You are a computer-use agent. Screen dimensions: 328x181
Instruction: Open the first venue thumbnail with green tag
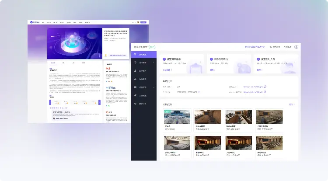pyautogui.click(x=177, y=116)
